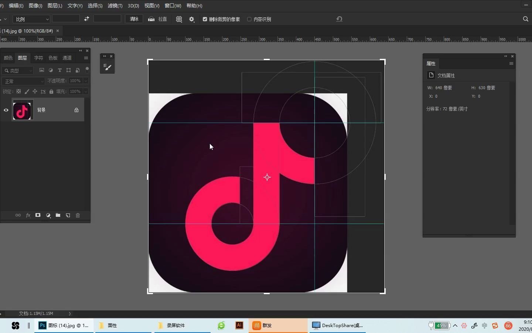Screen dimensions: 532x333
Task: Hide the 背景 layer with eye icon
Action: (x=6, y=110)
